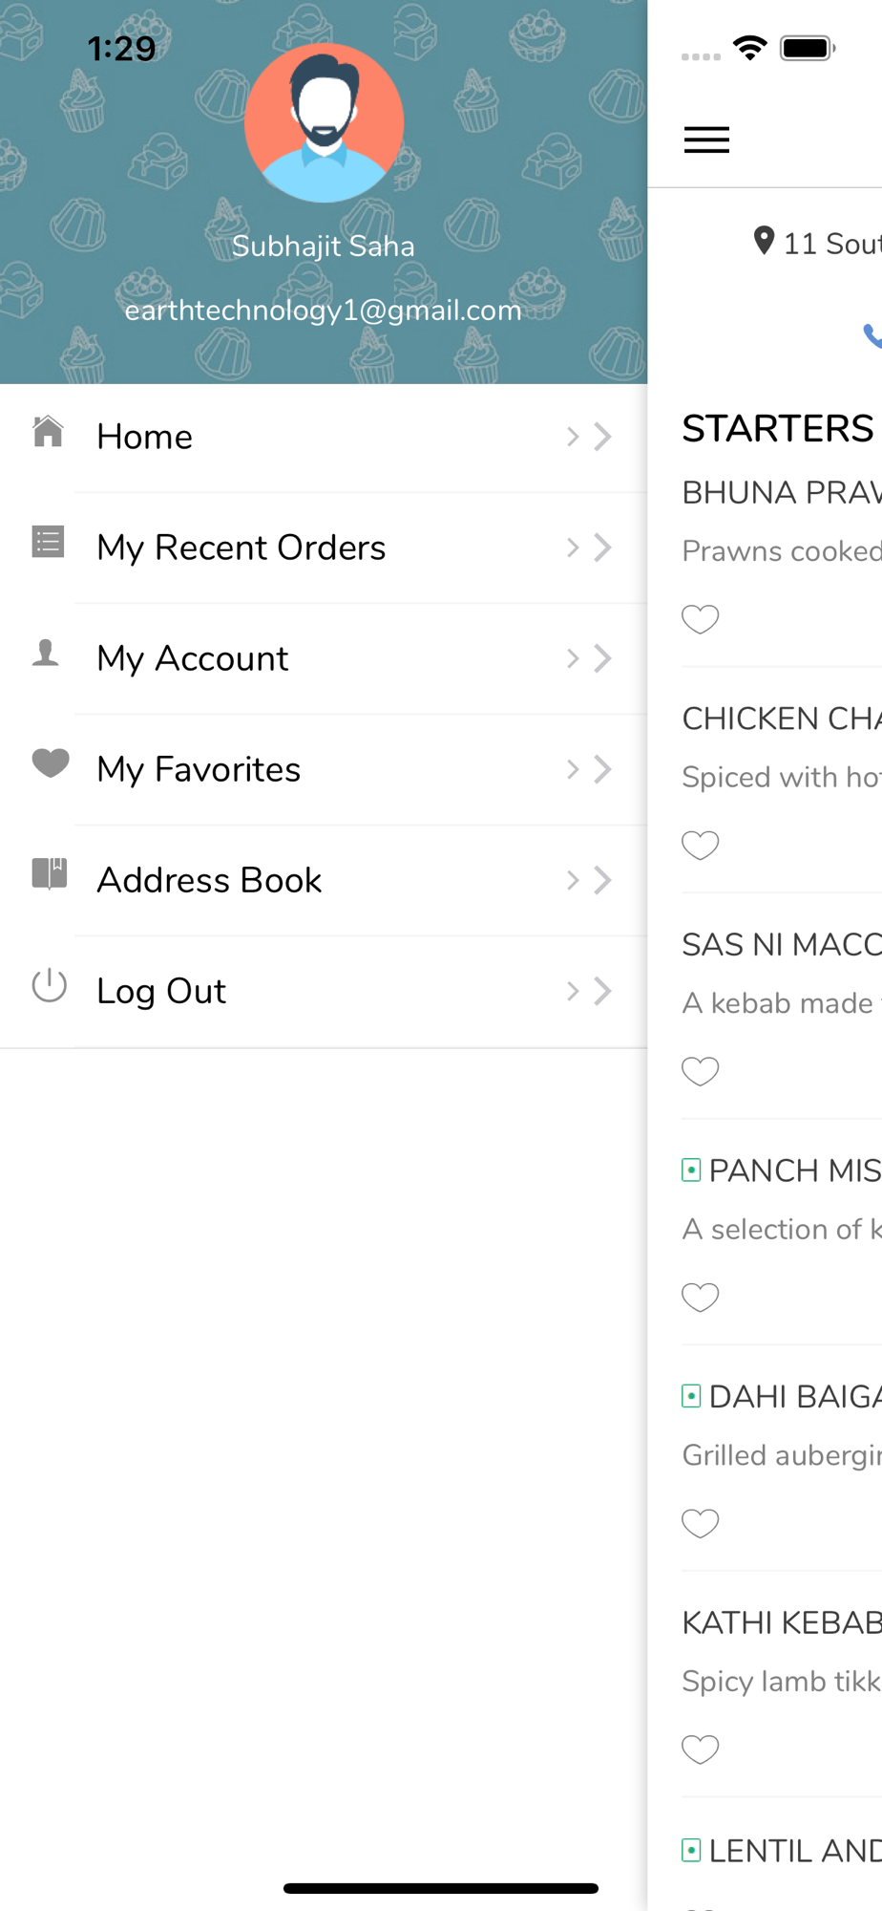
Task: Tap the user profile avatar picture
Action: coord(324,122)
